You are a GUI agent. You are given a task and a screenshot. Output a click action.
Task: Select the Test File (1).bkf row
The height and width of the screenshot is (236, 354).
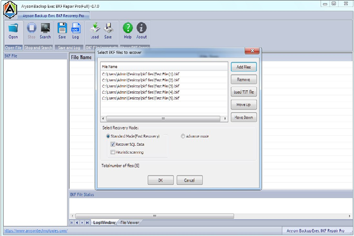[x=164, y=74]
